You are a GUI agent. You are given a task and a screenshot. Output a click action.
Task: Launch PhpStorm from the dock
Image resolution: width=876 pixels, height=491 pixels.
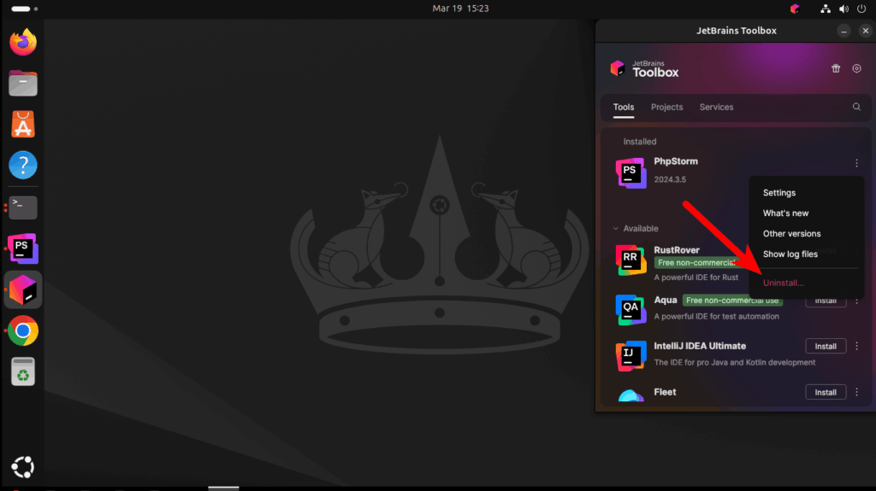(x=23, y=248)
